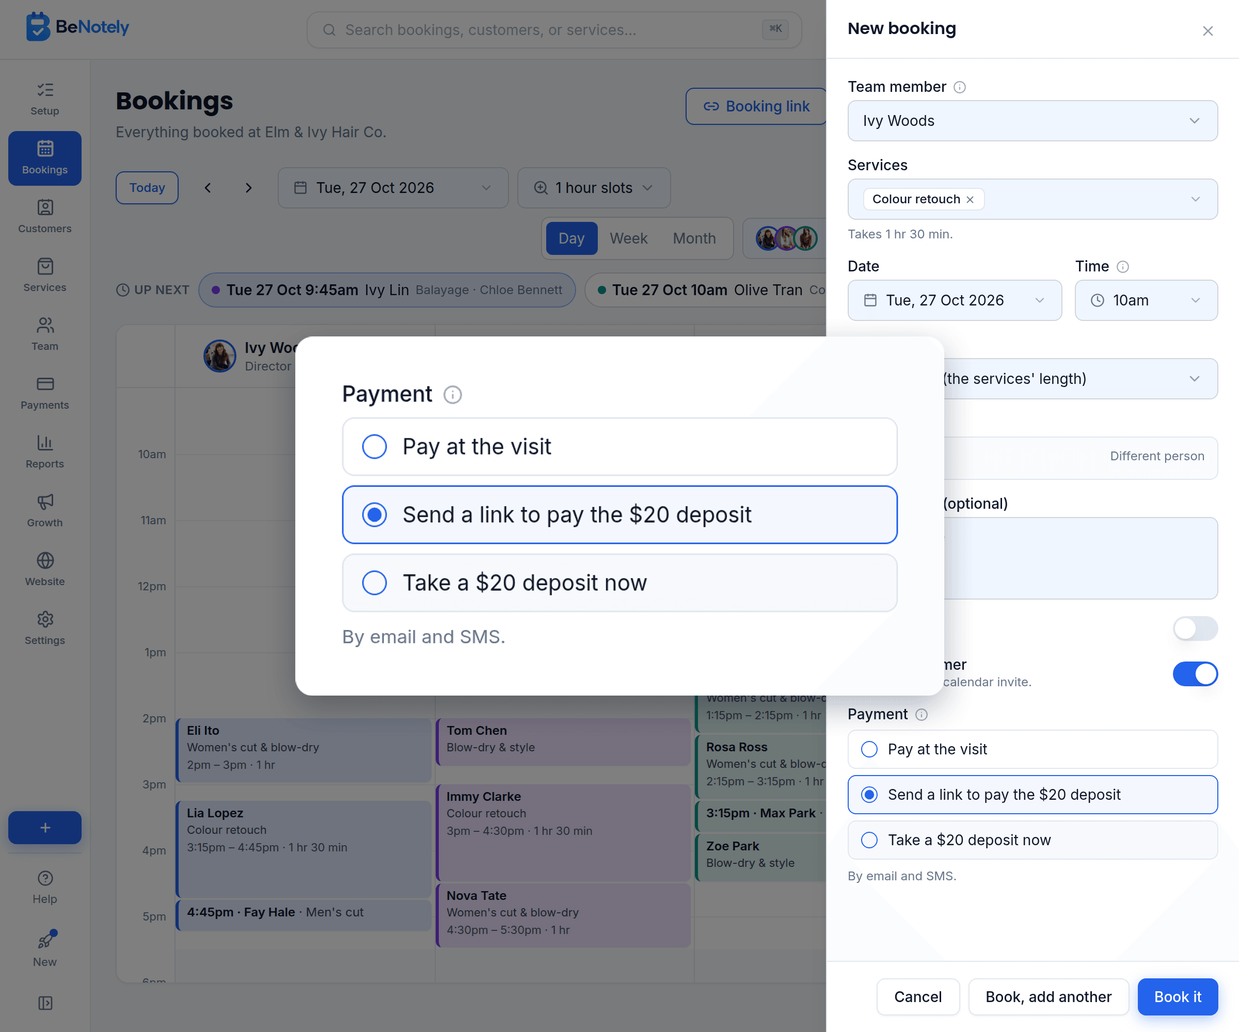Open the Website globe item

point(45,570)
